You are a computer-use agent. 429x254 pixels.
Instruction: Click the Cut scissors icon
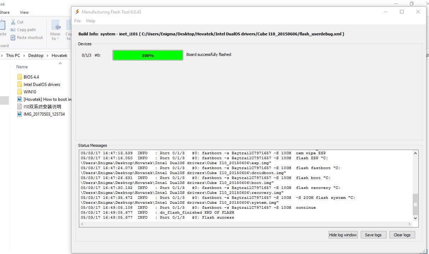tap(13, 22)
